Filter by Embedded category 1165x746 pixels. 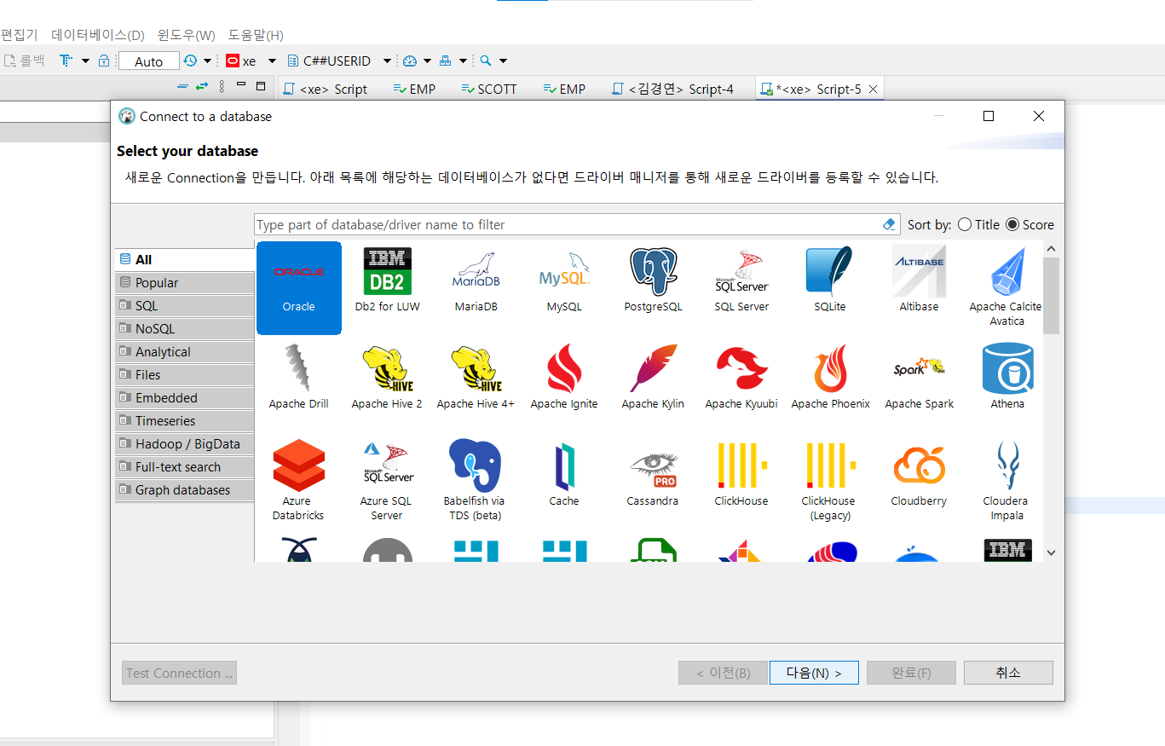point(184,398)
